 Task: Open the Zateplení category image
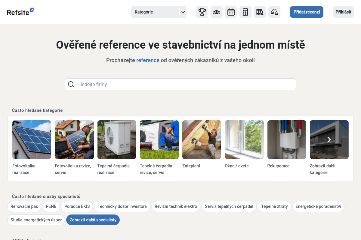[x=202, y=139]
